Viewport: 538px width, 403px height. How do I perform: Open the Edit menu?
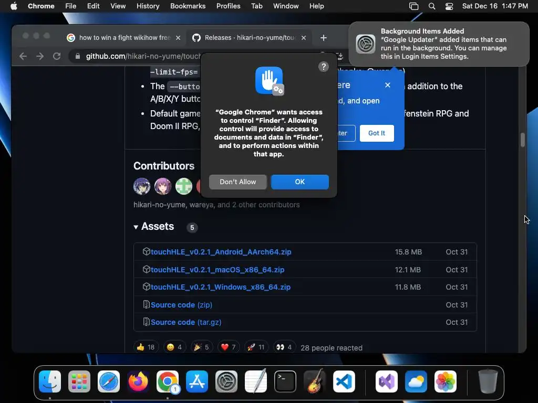tap(93, 6)
